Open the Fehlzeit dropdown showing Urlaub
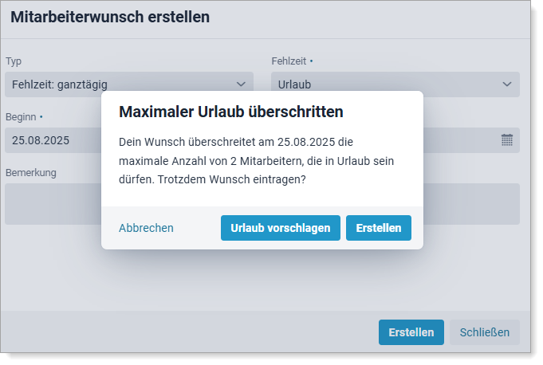Screen dimensions: 543x365 pyautogui.click(x=395, y=84)
